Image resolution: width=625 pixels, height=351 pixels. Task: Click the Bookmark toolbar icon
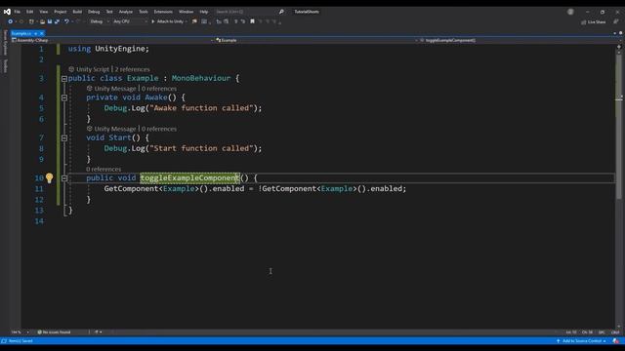click(x=252, y=21)
